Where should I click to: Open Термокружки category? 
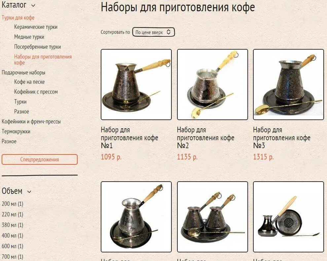pos(16,132)
